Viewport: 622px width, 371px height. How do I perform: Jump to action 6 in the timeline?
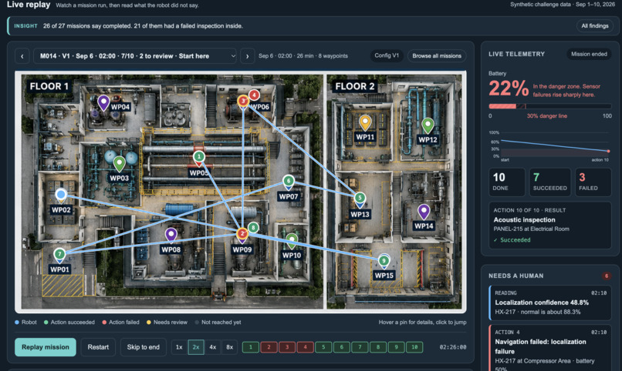(342, 347)
